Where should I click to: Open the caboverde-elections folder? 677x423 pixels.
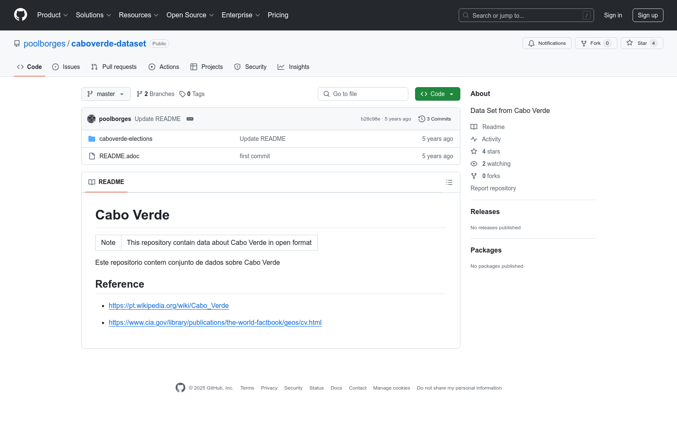[x=126, y=139]
